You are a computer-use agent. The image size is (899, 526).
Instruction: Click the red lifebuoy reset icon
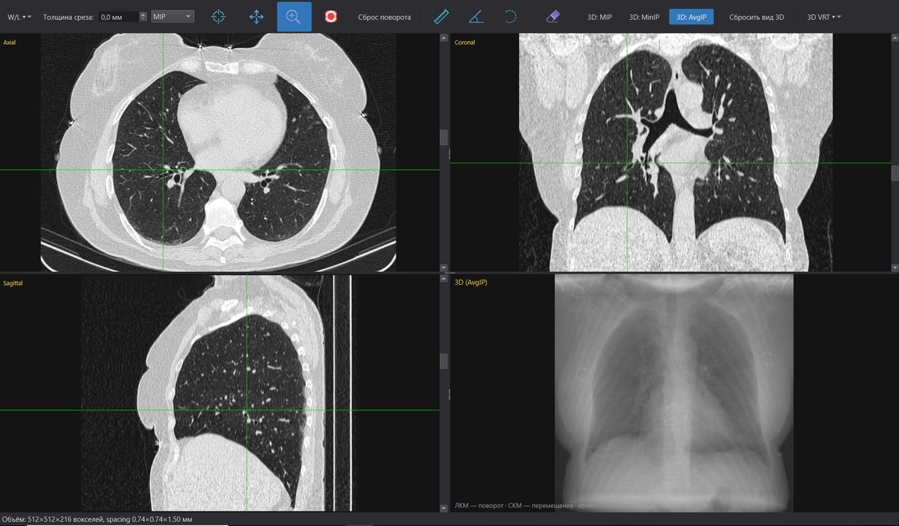coord(331,17)
